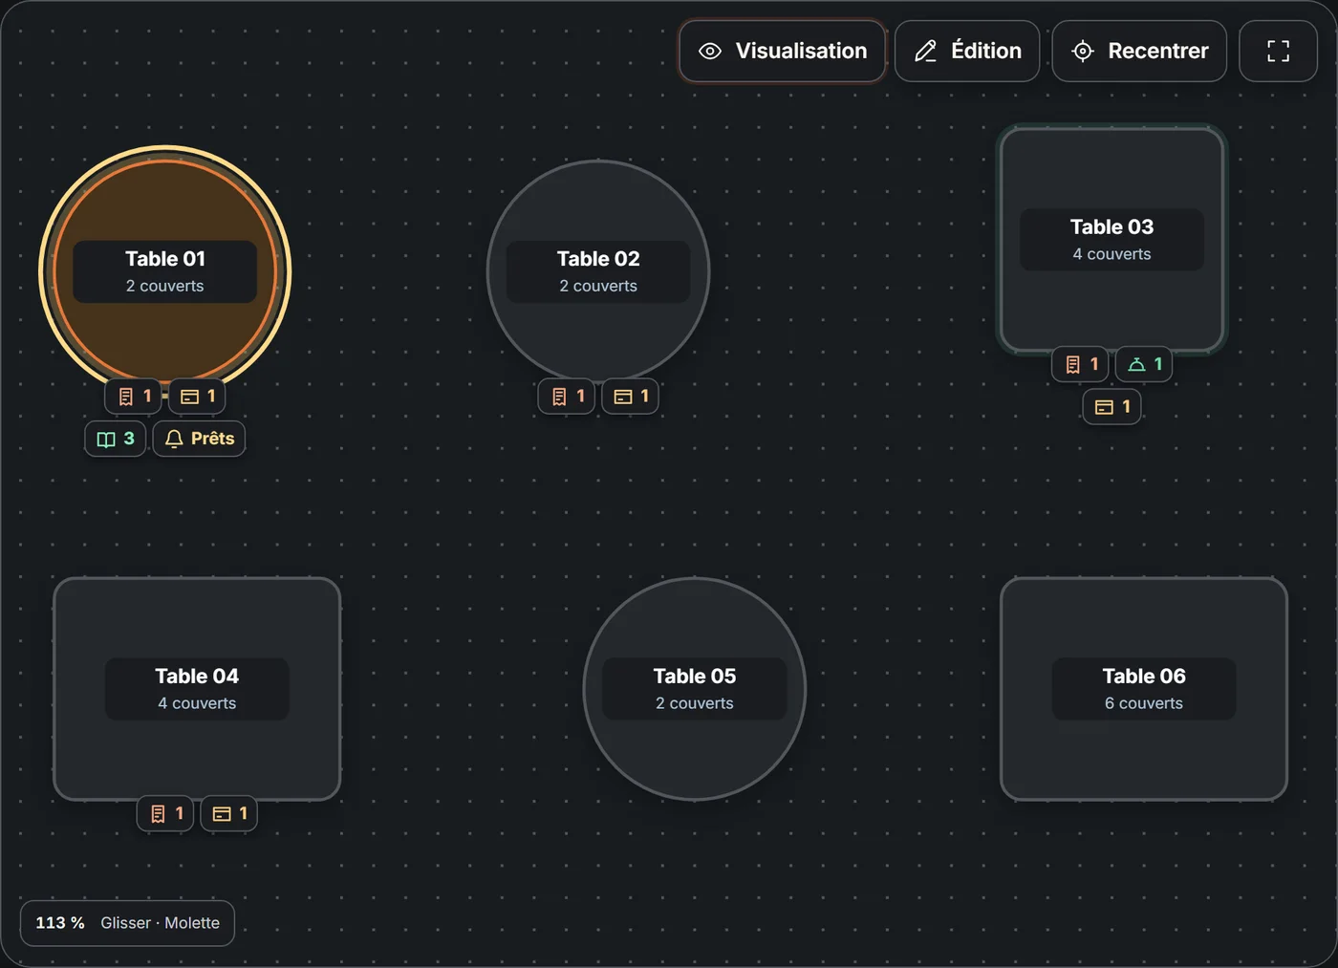Click Table 03 green service cloche badge
Viewport: 1338px width, 968px height.
(1144, 364)
